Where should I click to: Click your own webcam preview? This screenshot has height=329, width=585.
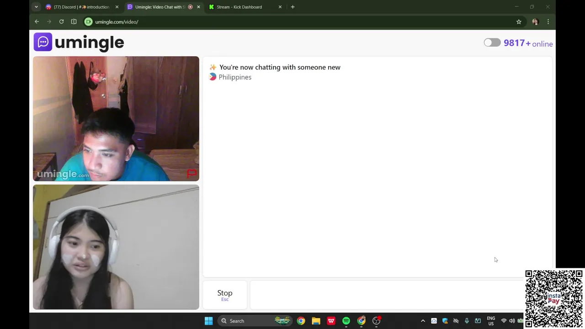(x=116, y=247)
